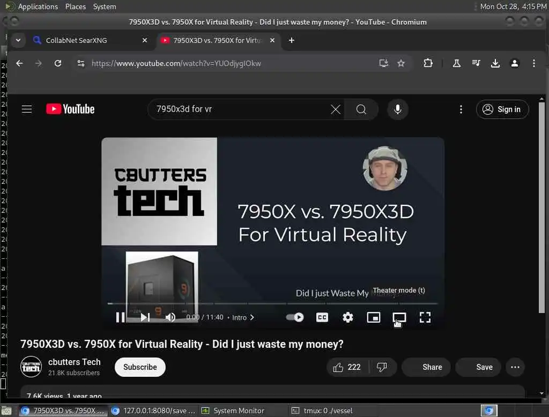
Task: Open the Chromium downloads icon
Action: click(495, 63)
